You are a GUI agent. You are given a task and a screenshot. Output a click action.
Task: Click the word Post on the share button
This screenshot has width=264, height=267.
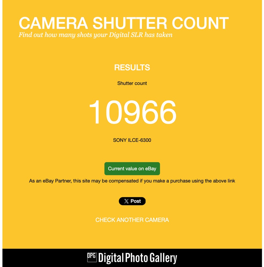coord(136,201)
